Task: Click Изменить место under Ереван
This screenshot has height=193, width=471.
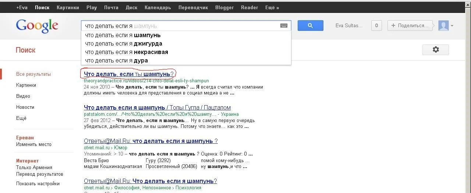Action: 34,144
